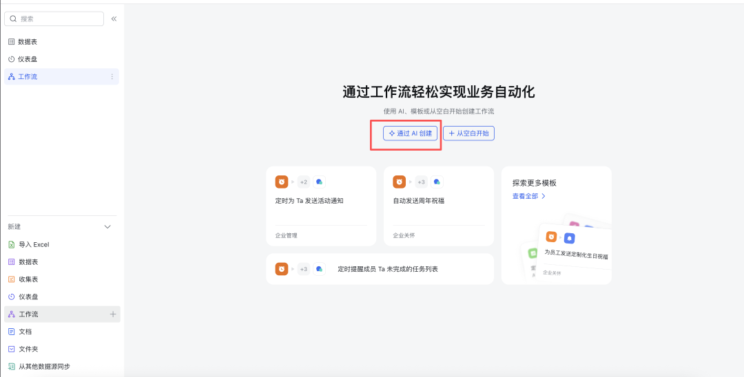Open 仪表盘 in the top sidebar
This screenshot has height=377, width=744.
coord(28,59)
